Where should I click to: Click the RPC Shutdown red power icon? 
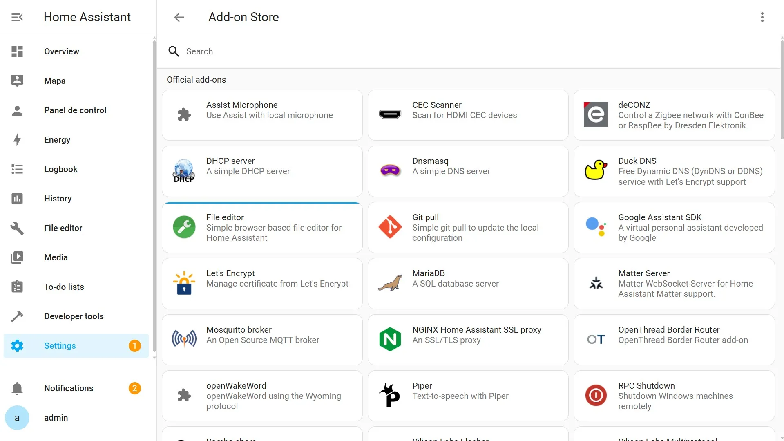(596, 395)
